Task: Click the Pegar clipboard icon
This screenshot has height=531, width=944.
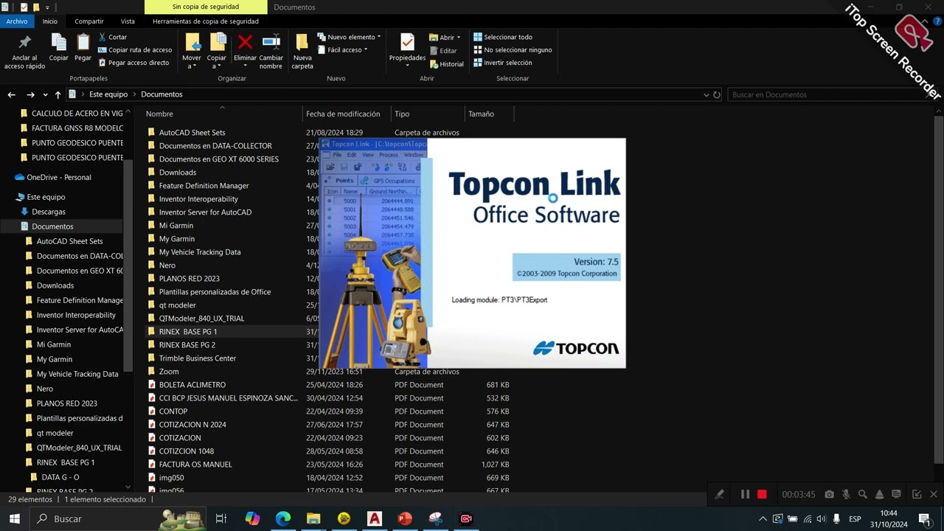Action: tap(83, 43)
